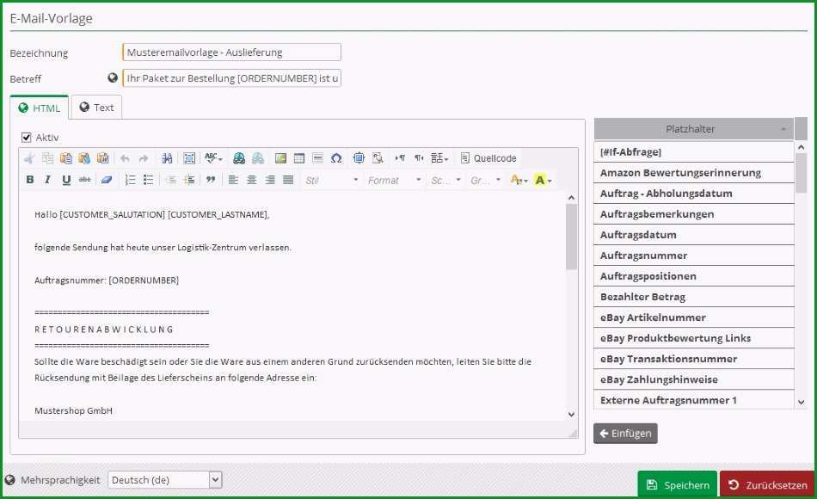
Task: Center align text
Action: [252, 180]
